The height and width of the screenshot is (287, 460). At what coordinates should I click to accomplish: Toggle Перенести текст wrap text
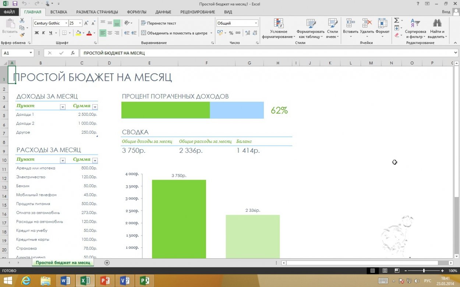158,23
